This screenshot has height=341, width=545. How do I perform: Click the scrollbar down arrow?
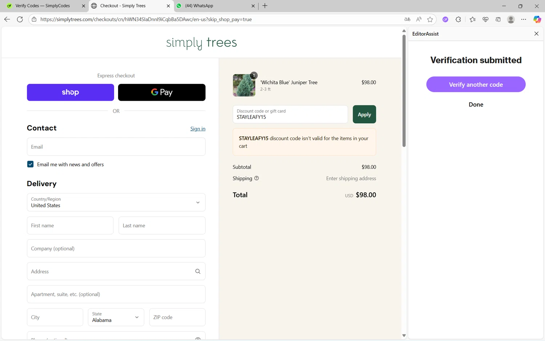coord(404,336)
